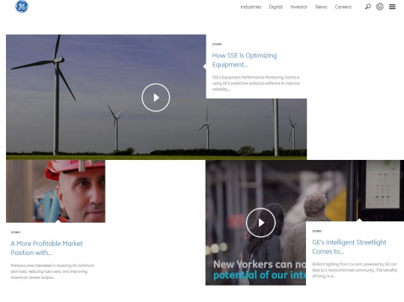Open the hamburger menu icon

(x=392, y=7)
